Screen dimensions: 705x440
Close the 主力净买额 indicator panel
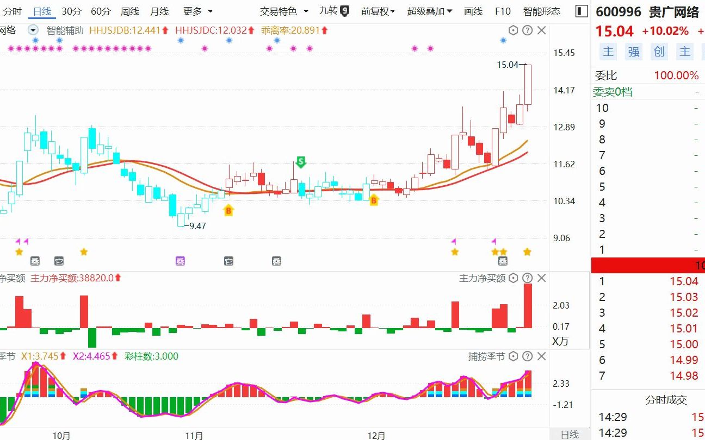tap(541, 278)
